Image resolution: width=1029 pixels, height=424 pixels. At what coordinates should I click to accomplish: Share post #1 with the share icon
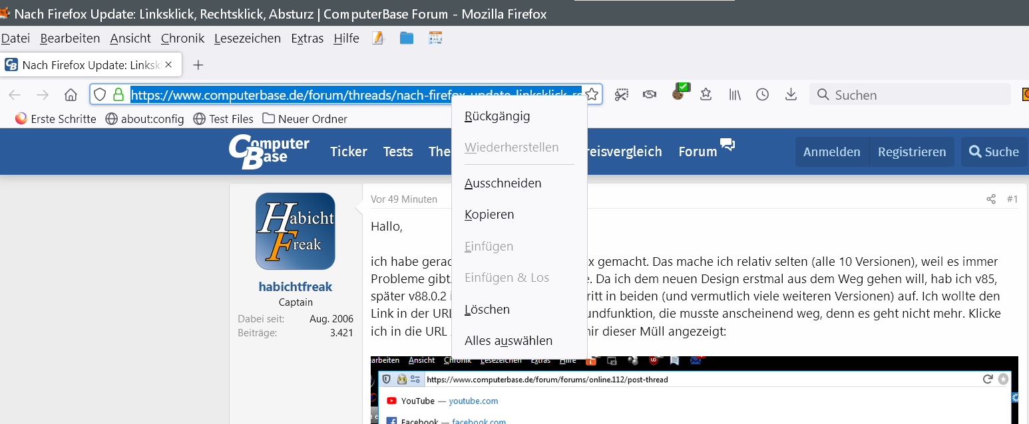click(x=991, y=199)
